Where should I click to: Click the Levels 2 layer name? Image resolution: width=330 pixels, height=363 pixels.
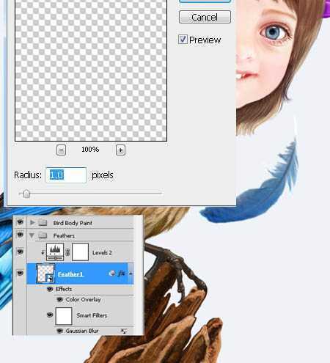(102, 252)
